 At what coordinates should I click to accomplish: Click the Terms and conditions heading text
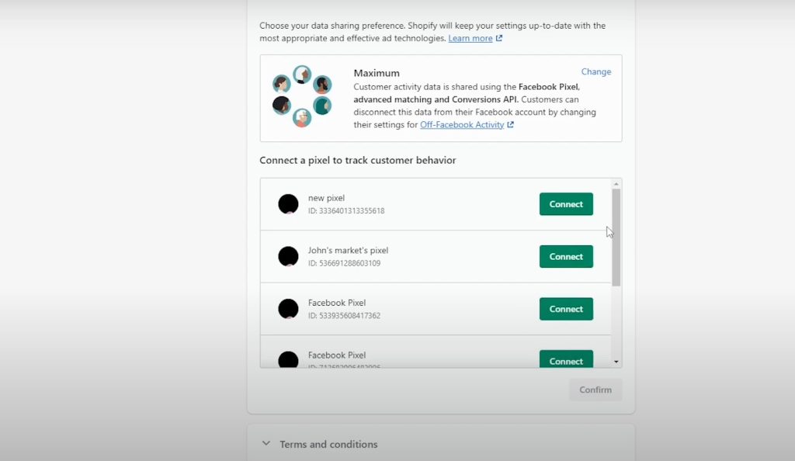tap(328, 445)
